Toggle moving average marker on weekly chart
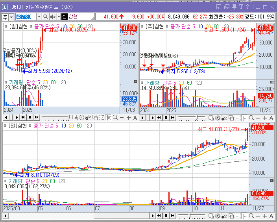This screenshot has width=277, height=222. (167, 26)
